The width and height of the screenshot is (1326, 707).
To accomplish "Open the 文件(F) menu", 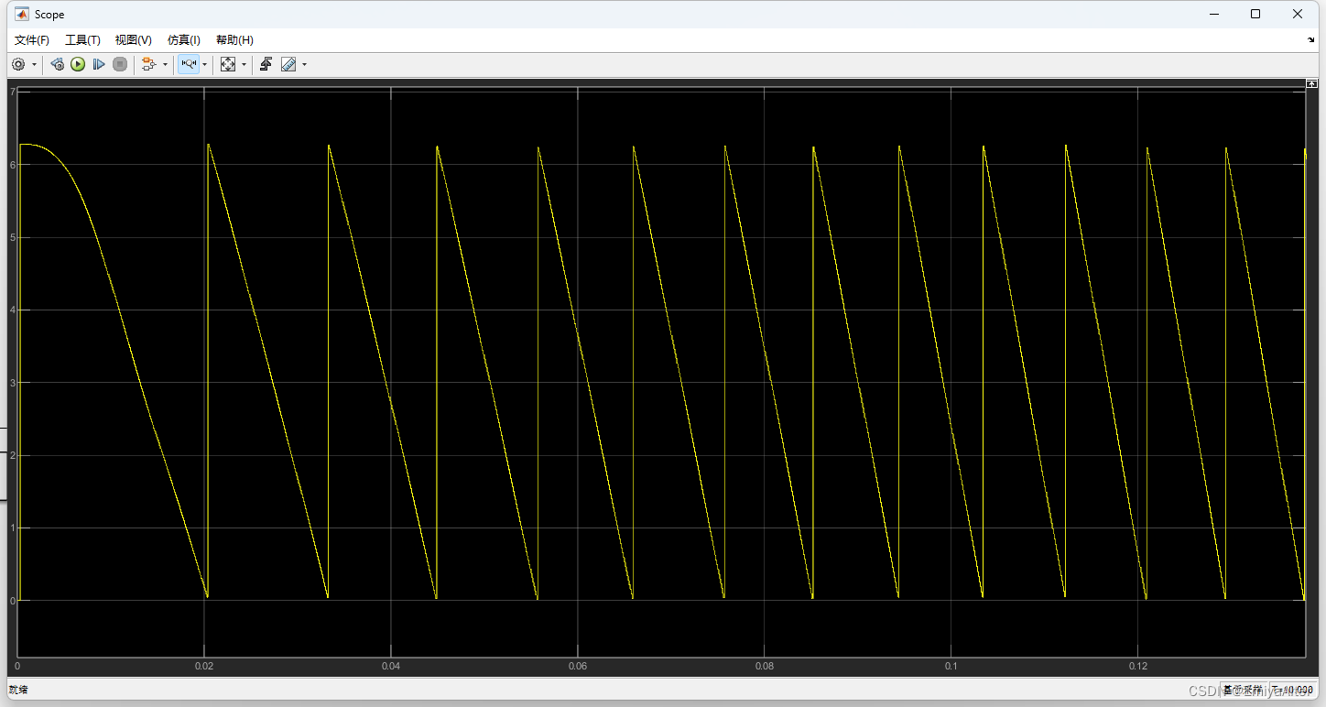I will (x=31, y=39).
